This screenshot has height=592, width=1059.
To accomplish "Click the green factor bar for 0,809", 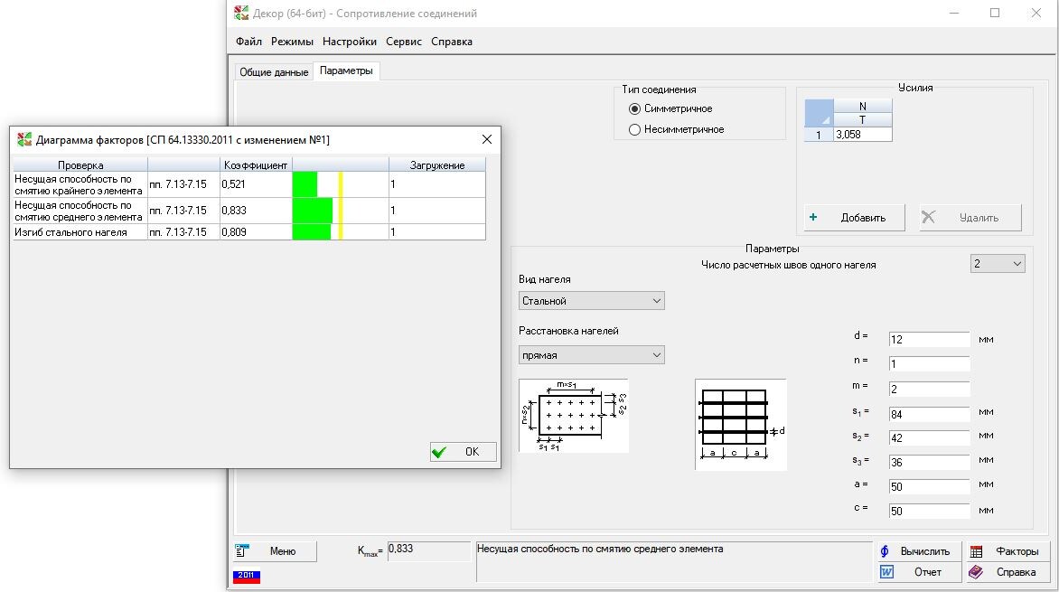I will (x=312, y=231).
